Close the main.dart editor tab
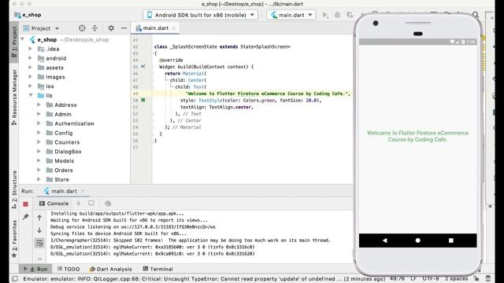The image size is (504, 283). point(174,28)
